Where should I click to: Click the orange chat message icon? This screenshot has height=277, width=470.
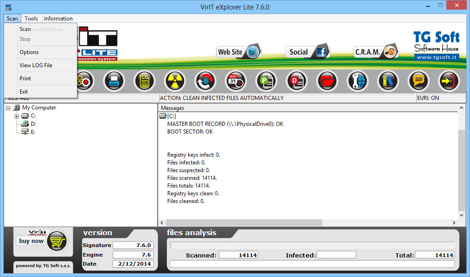point(419,81)
